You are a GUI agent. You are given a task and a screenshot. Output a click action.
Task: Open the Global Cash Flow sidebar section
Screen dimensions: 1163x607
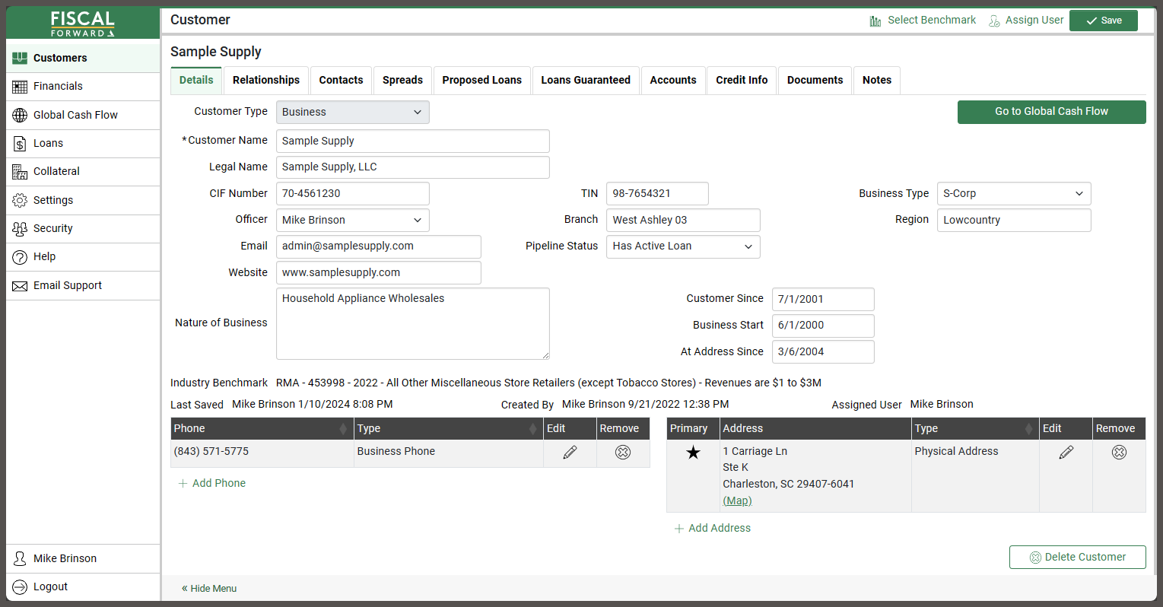pos(76,115)
